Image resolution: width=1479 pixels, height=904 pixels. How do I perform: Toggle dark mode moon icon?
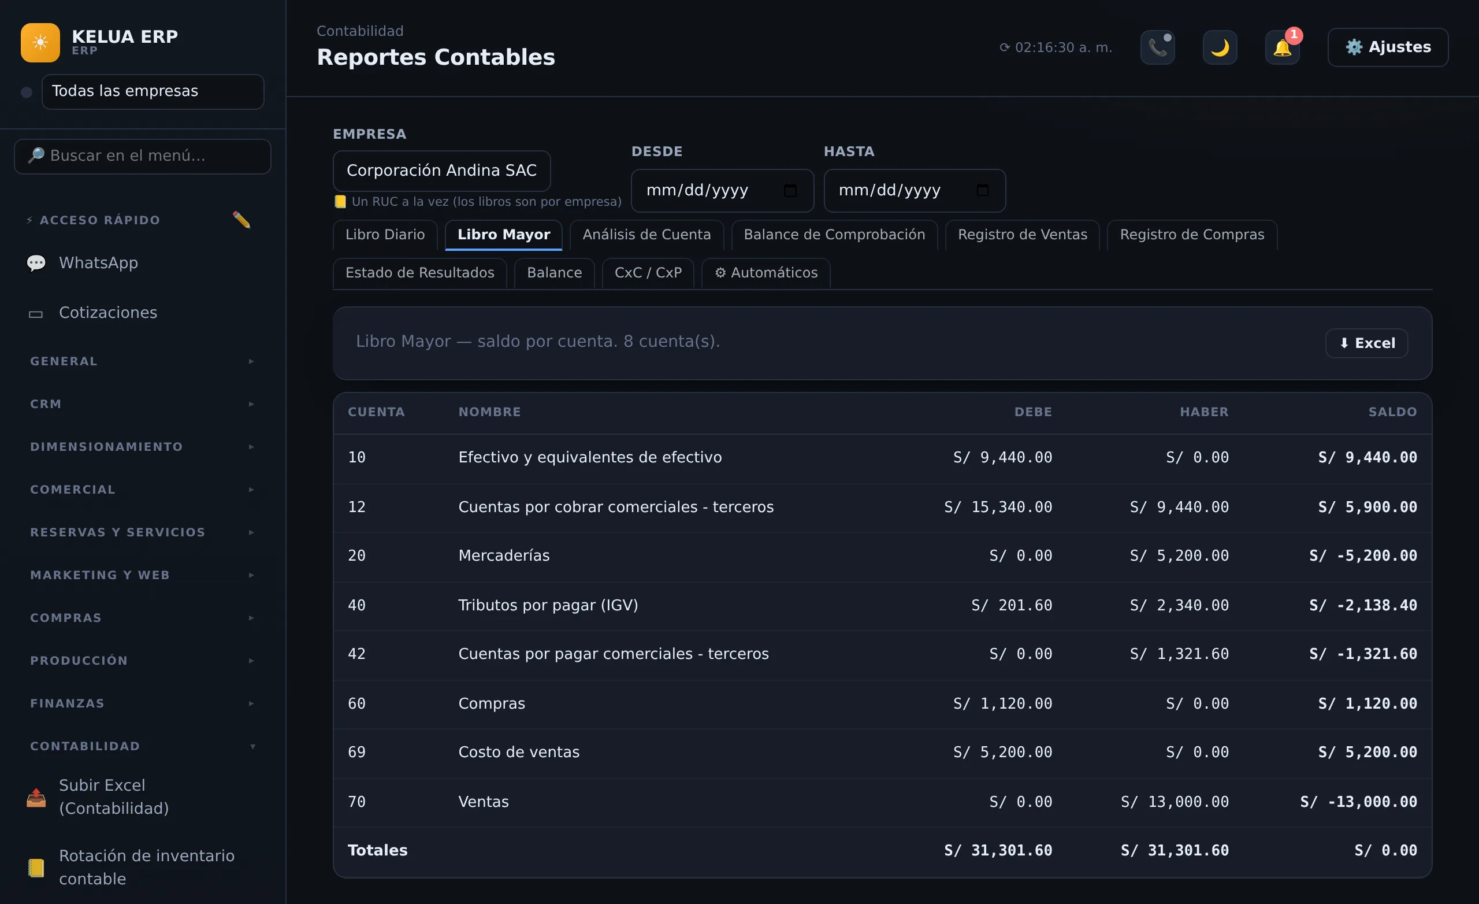[x=1220, y=47]
